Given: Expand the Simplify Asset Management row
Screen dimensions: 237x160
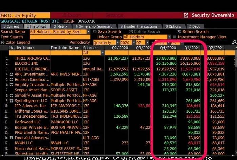Looking at the screenshot, I should (x=12, y=96).
